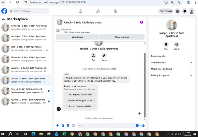The width and height of the screenshot is (198, 137).
Task: Click the Name pencil icon
Action: 104,56
